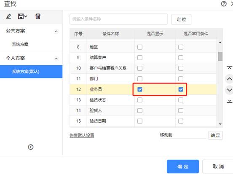The width and height of the screenshot is (233, 174).
Task: Move selected row to top icon
Action: coord(230,67)
